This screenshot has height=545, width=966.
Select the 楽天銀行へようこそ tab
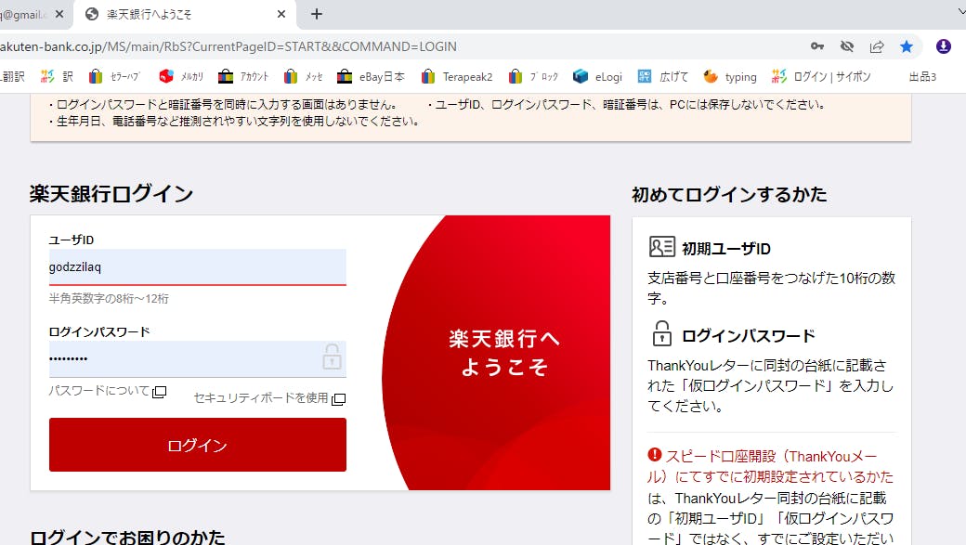185,14
